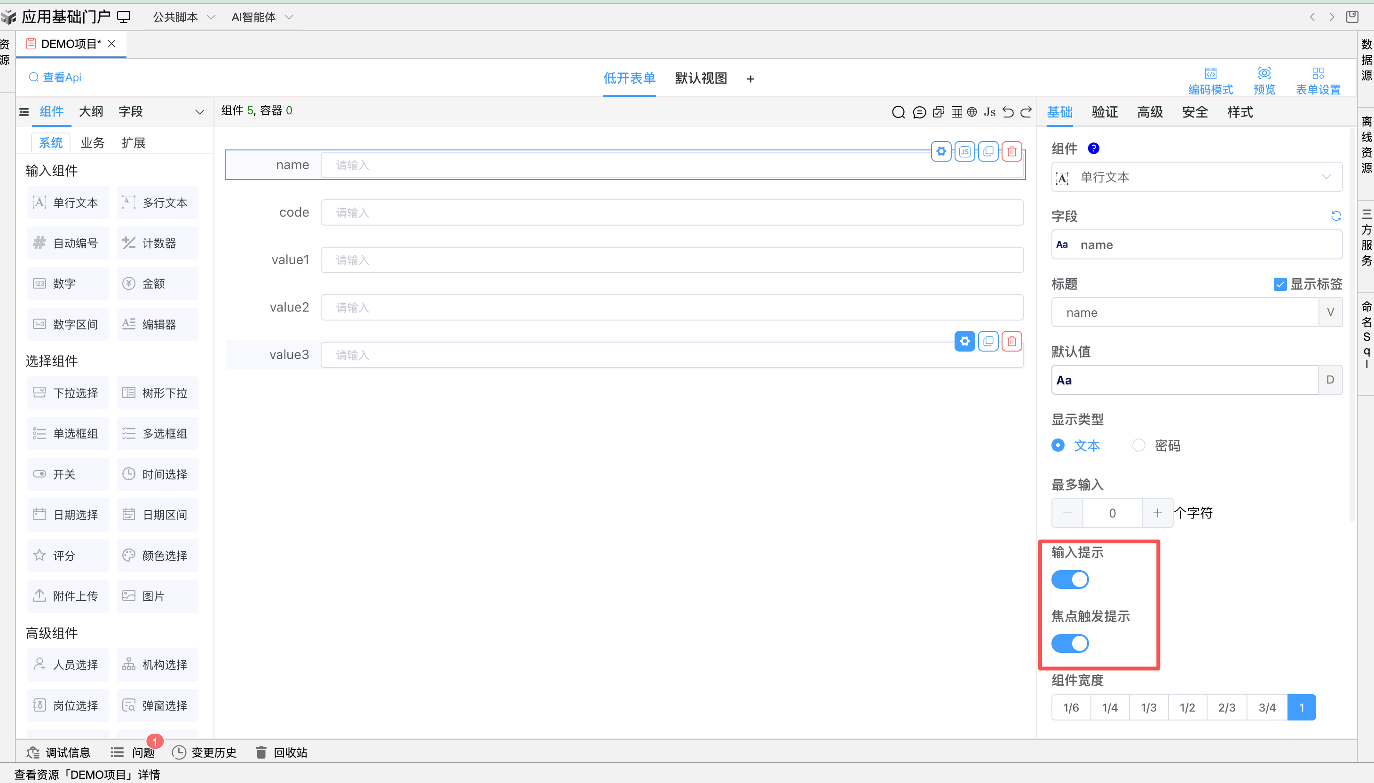Viewport: 1374px width, 783px height.
Task: Open the settings gear on the value3 row
Action: (x=964, y=342)
